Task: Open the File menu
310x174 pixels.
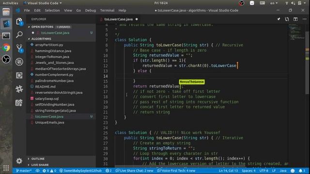Action: coord(27,11)
